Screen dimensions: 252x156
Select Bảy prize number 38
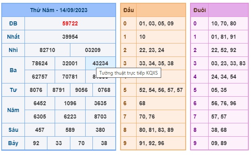pos(104,143)
